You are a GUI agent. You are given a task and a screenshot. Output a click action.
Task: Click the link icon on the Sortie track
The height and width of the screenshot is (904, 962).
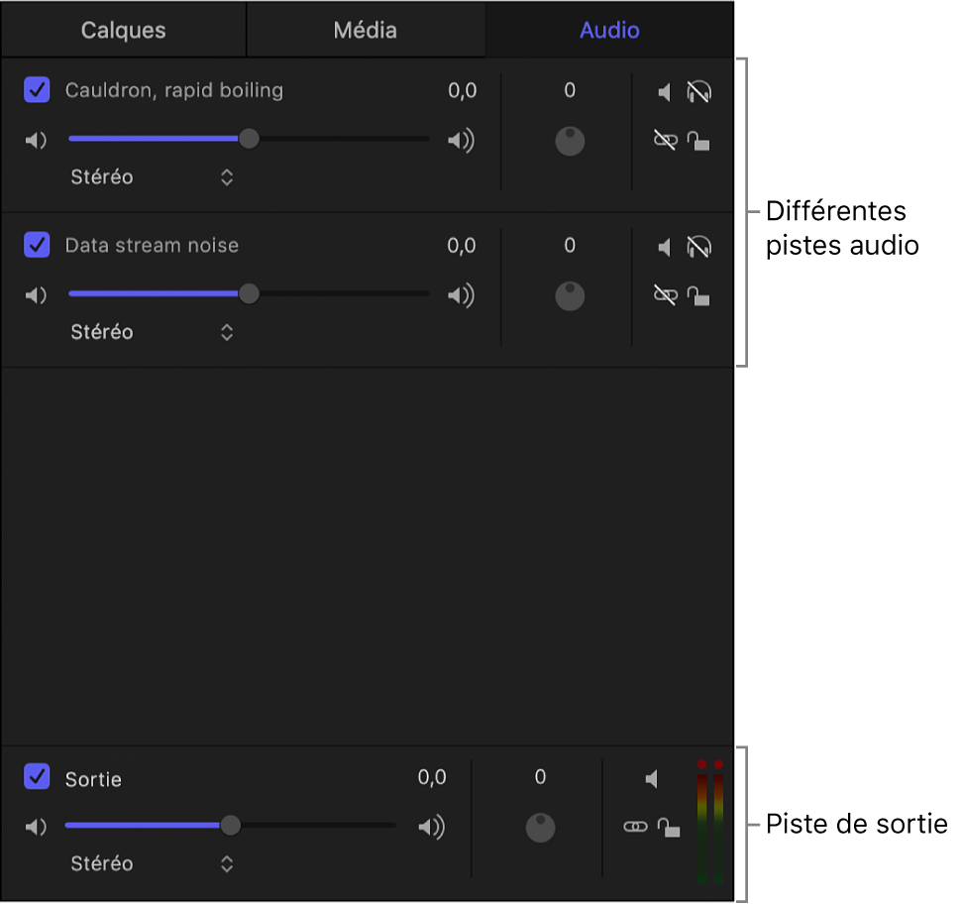635,827
